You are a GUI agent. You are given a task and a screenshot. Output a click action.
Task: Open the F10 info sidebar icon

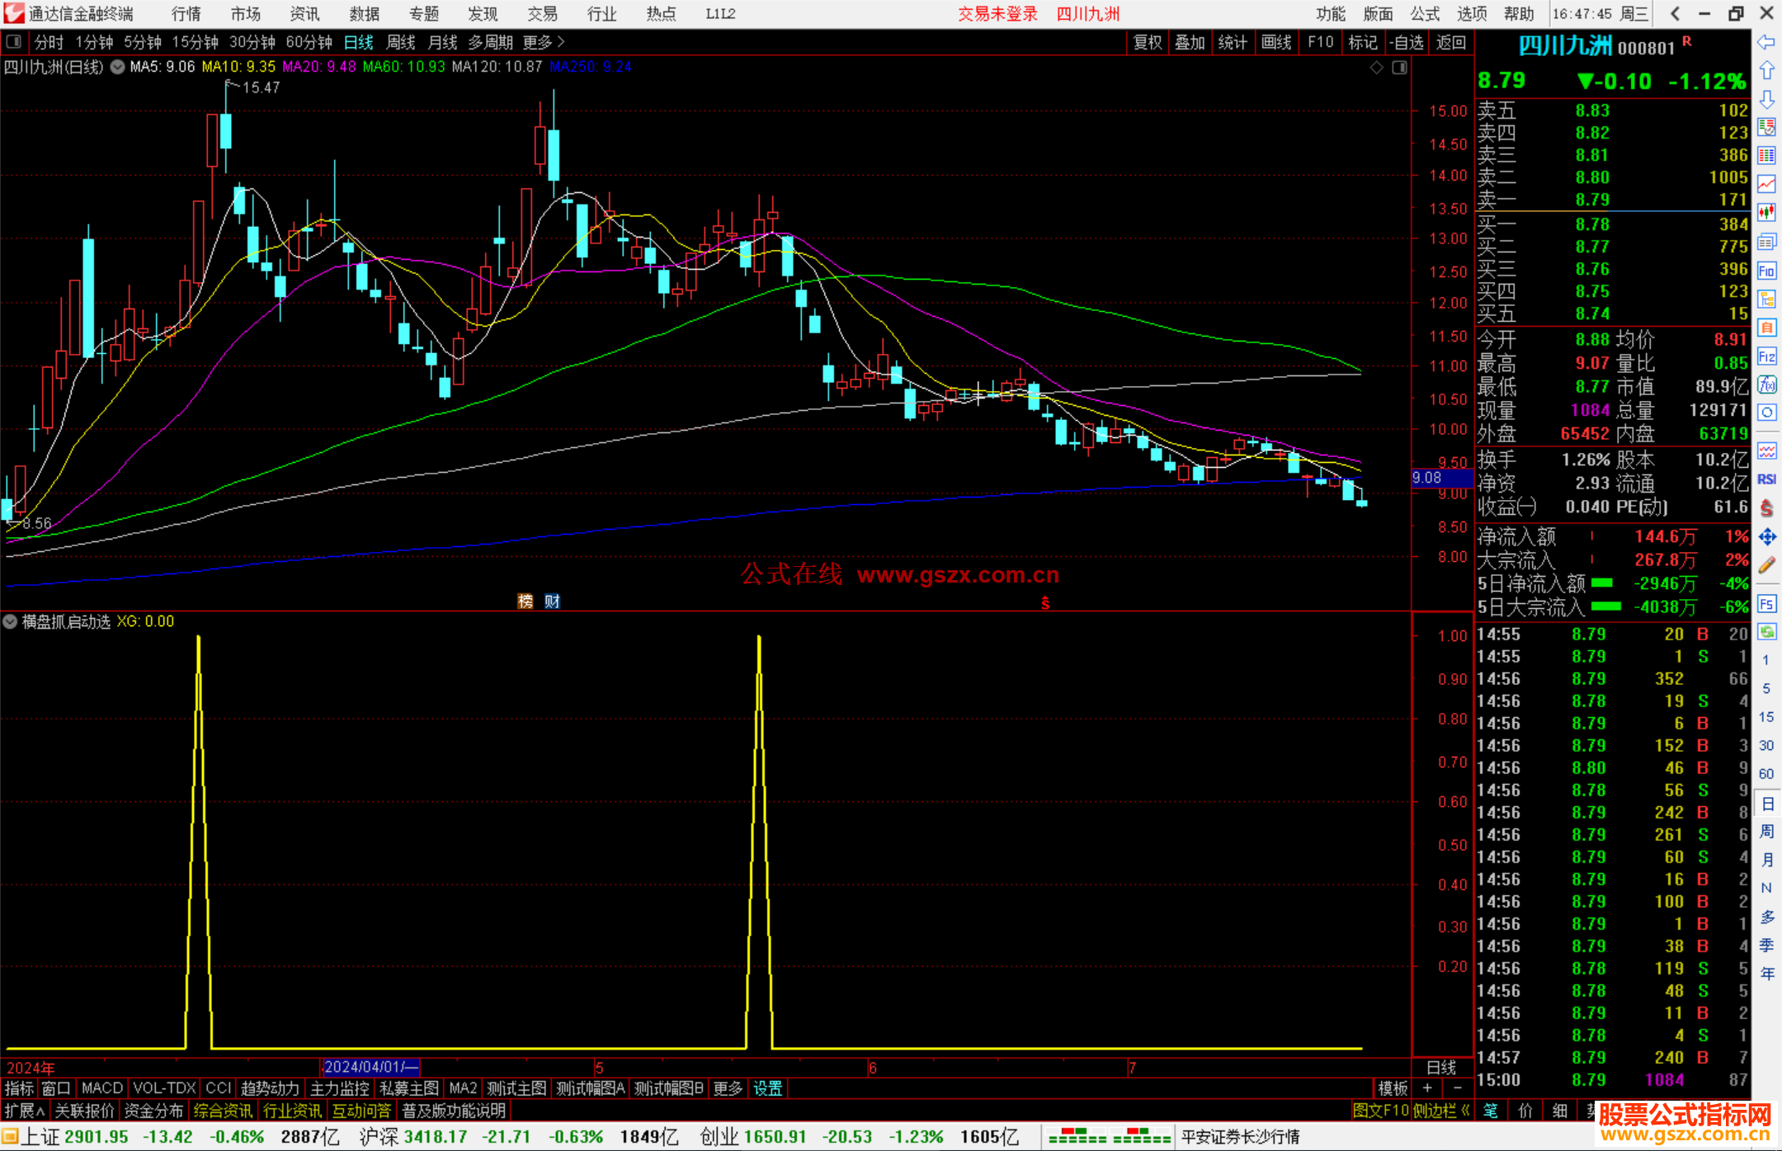click(x=1766, y=271)
